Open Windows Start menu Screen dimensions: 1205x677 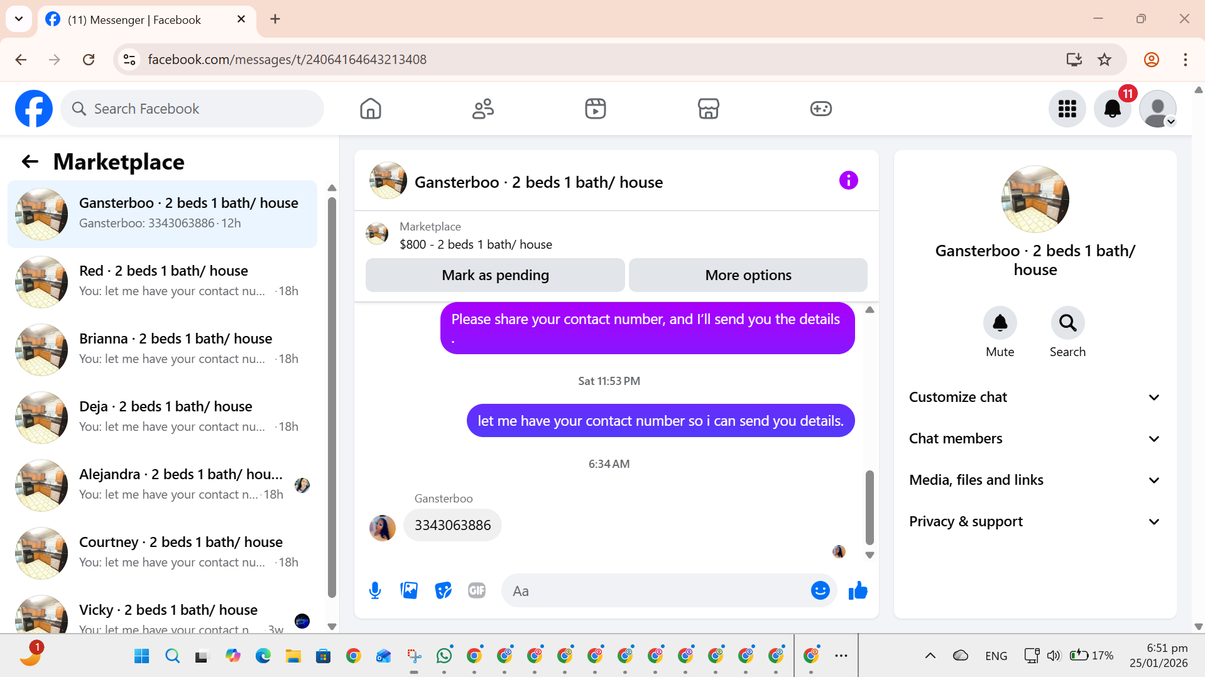(x=142, y=656)
